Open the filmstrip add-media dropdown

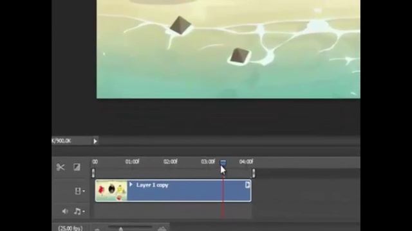pyautogui.click(x=80, y=191)
